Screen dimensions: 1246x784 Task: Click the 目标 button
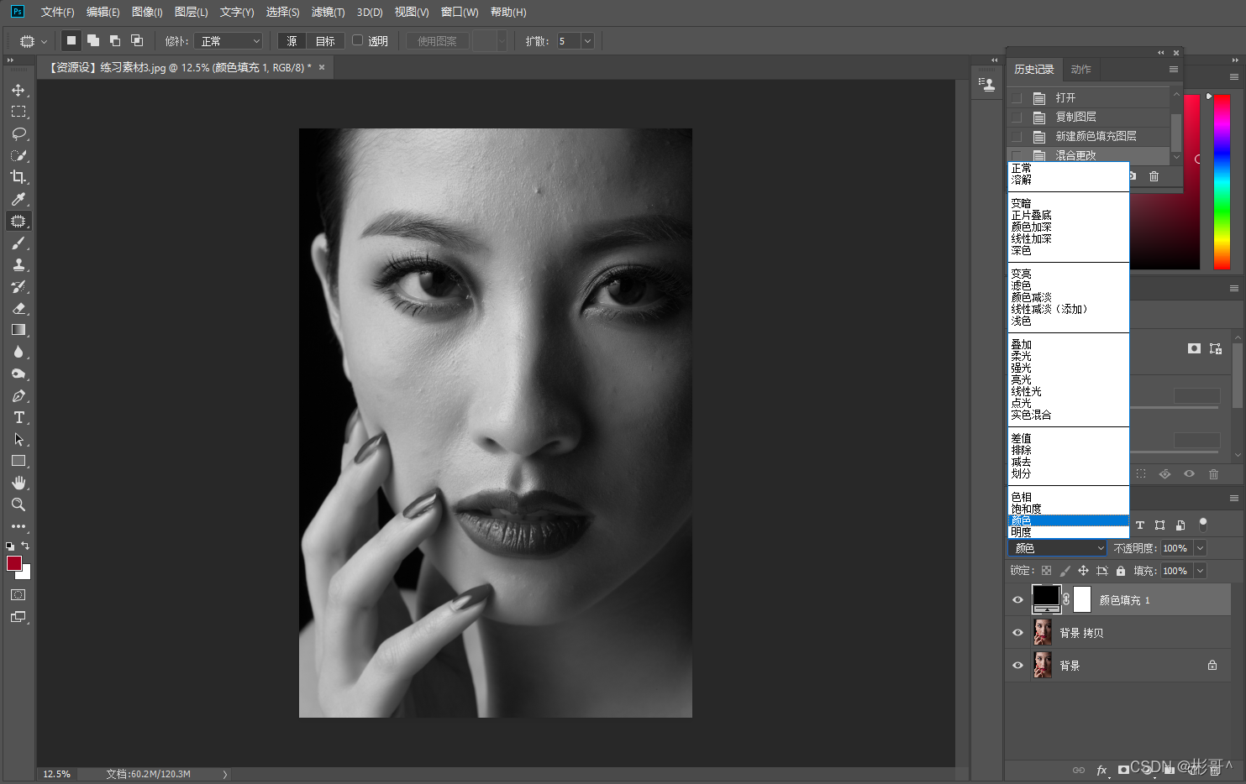pos(325,41)
